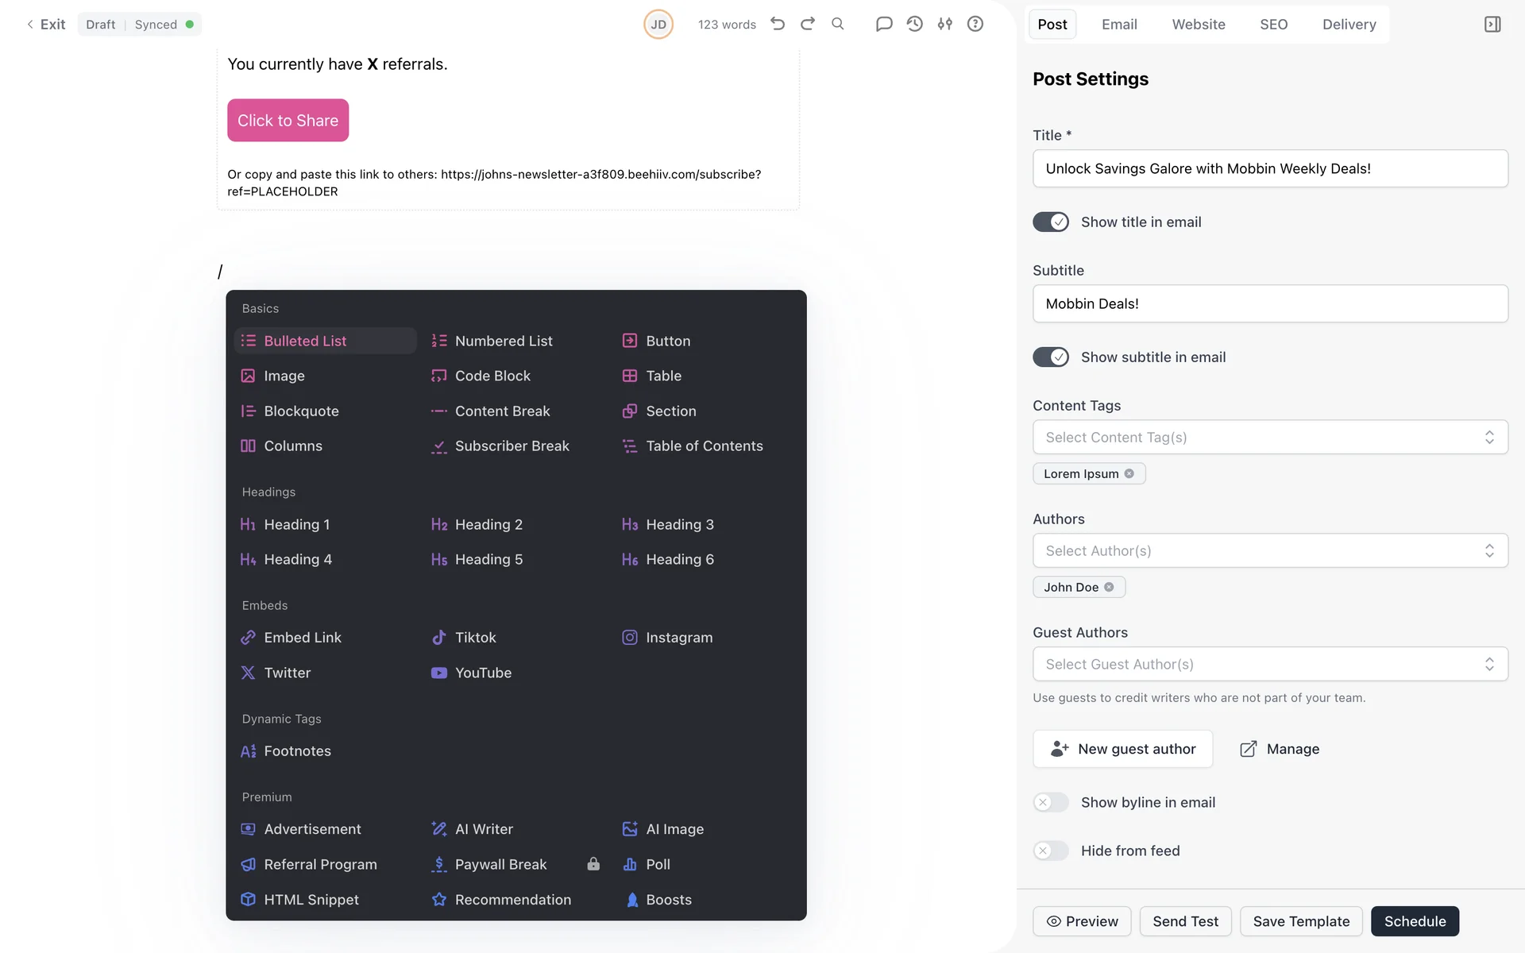The height and width of the screenshot is (953, 1525).
Task: Collapse the settings sidebar panel icon
Action: click(x=1492, y=24)
